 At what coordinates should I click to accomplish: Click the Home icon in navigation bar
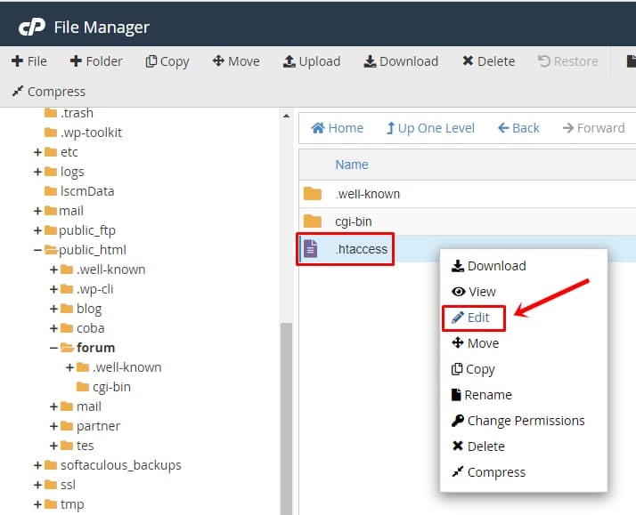(x=318, y=128)
